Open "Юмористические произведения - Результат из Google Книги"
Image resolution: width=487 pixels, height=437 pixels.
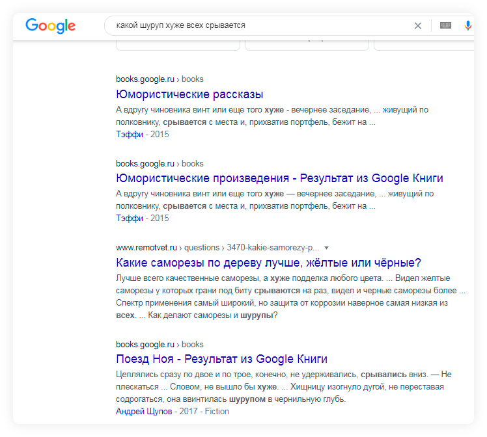pyautogui.click(x=279, y=178)
